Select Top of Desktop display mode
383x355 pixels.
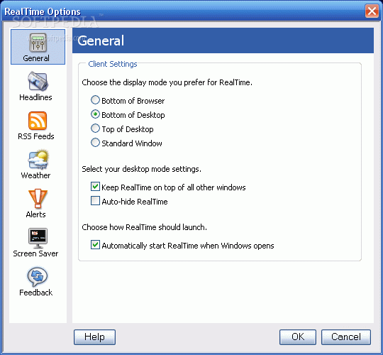click(95, 129)
